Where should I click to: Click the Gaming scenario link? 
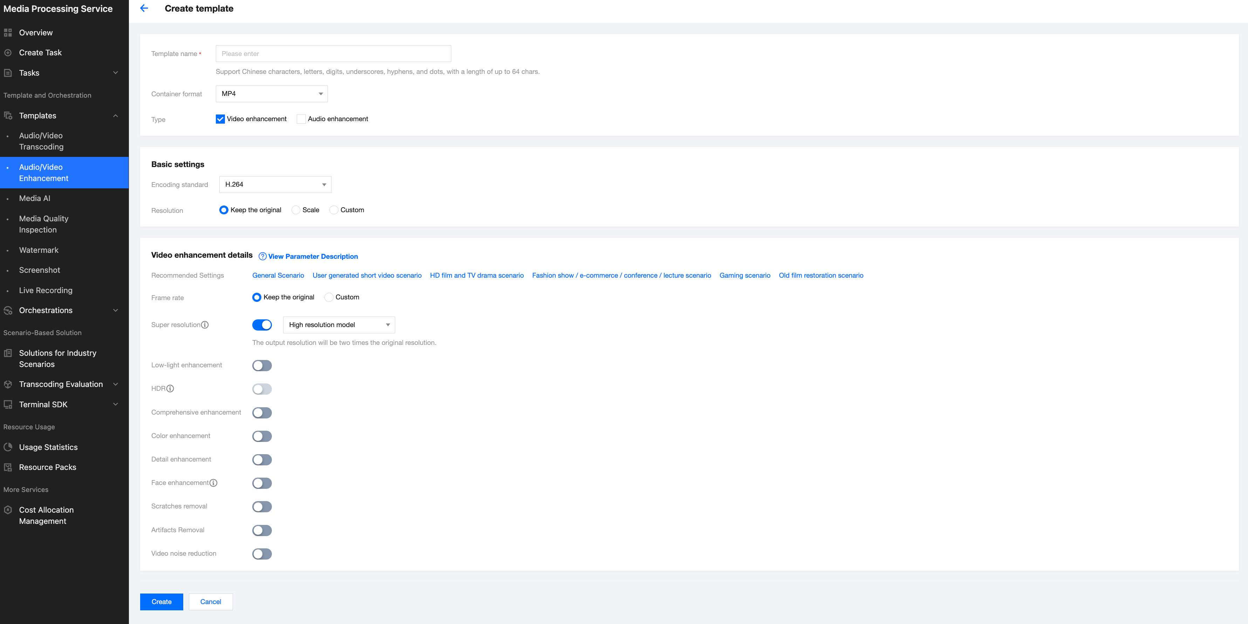click(745, 276)
